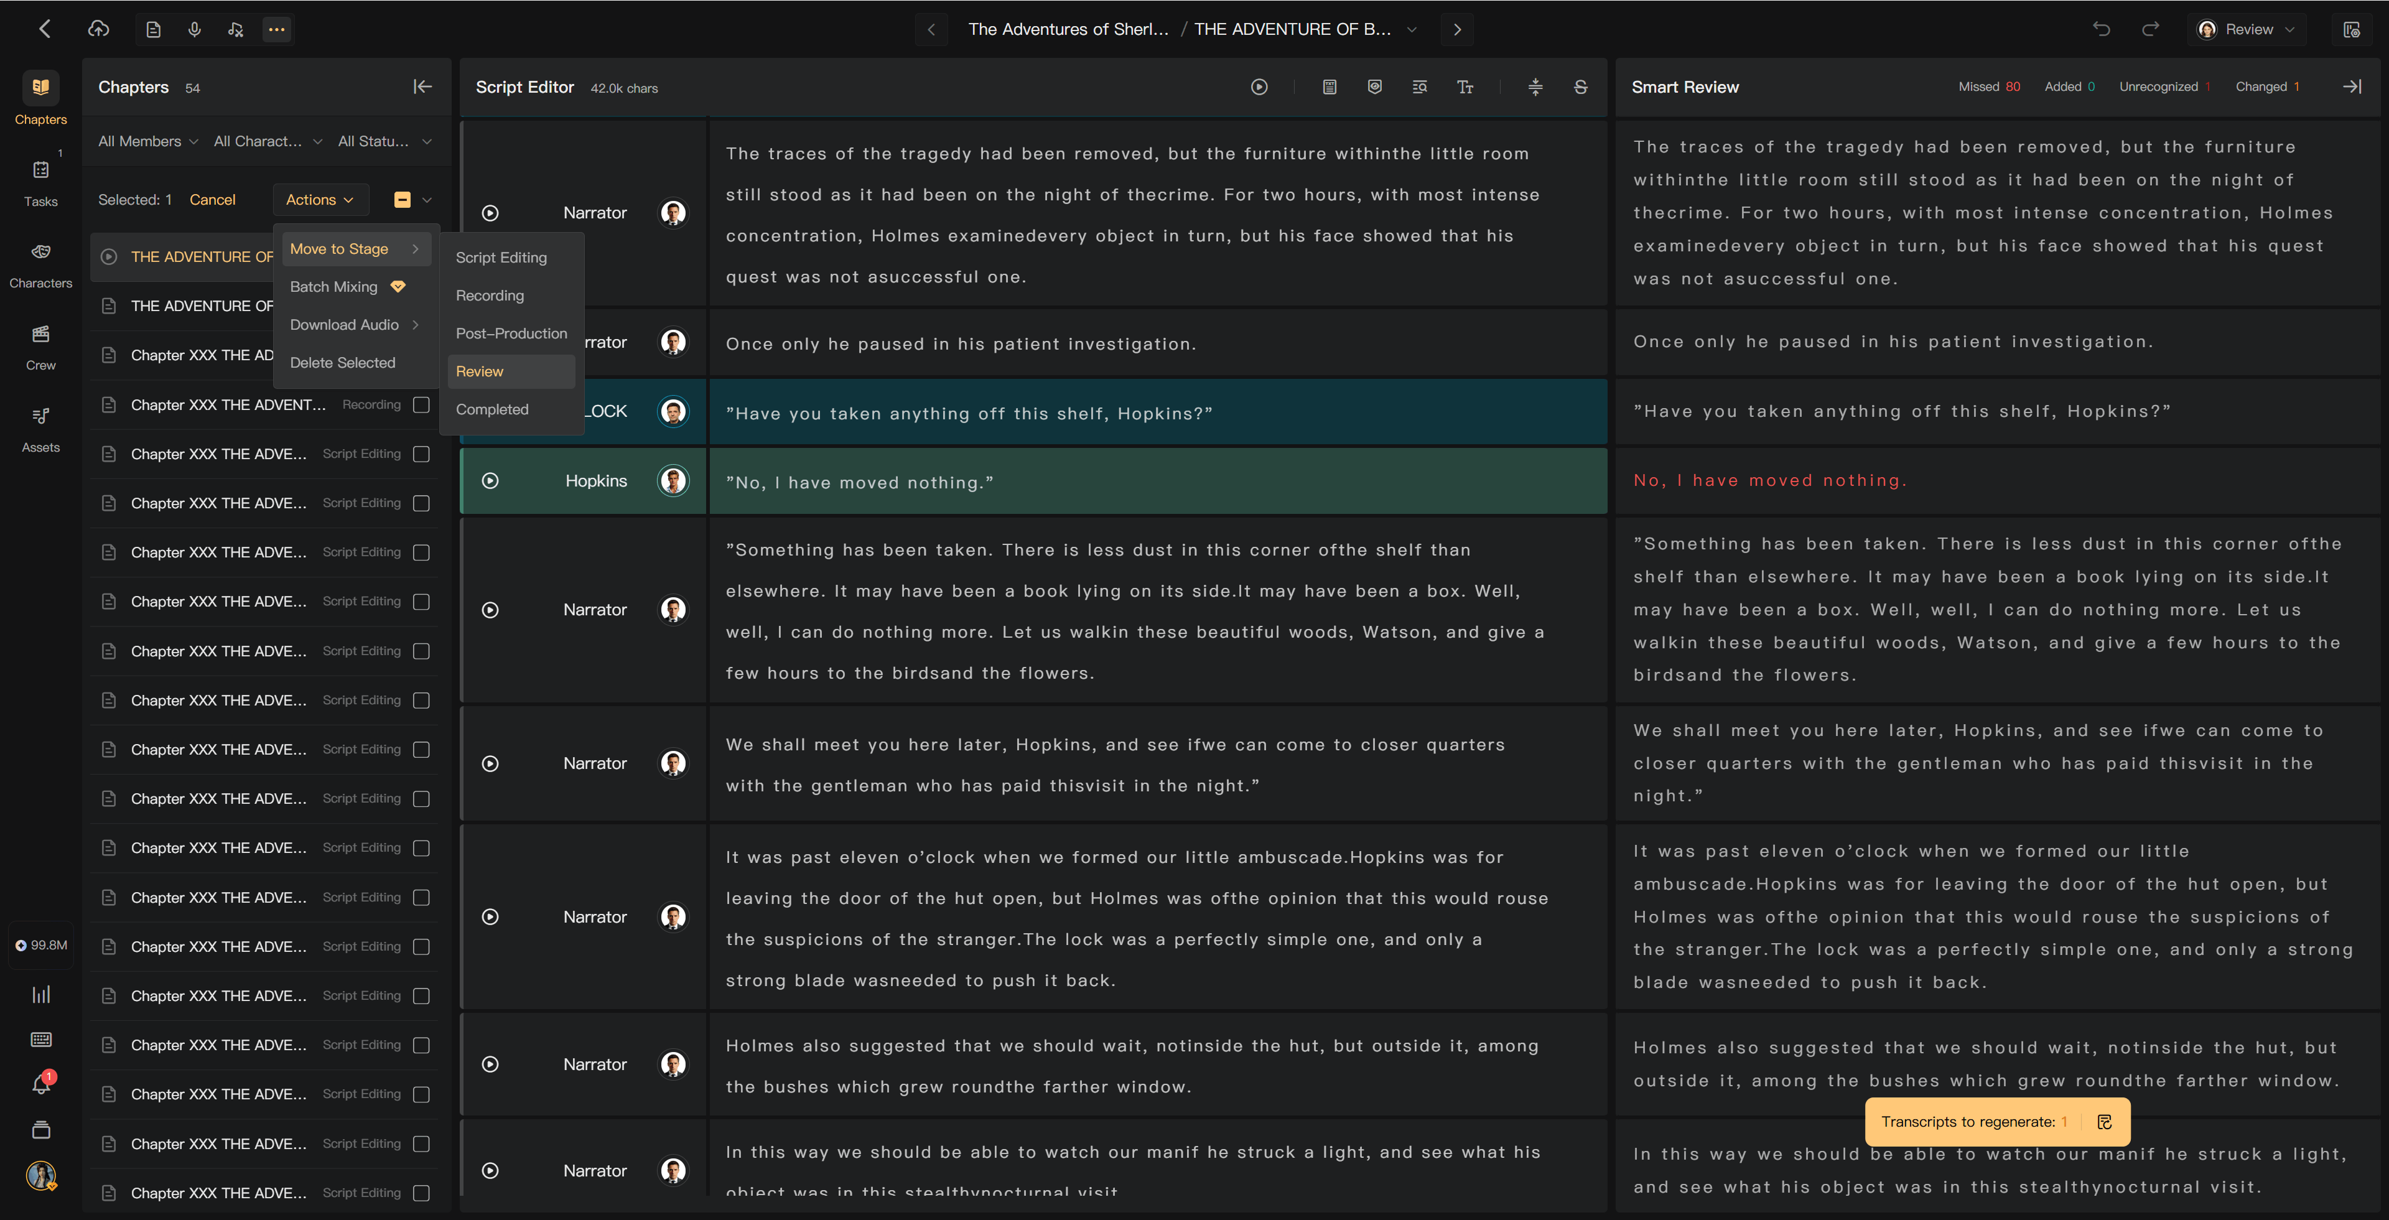Click the text size Tt icon
The width and height of the screenshot is (2389, 1220).
tap(1465, 87)
